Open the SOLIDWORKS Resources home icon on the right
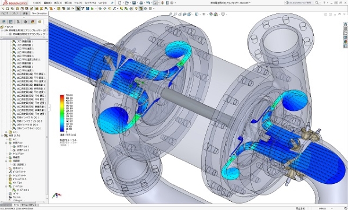The image size is (348, 210). (345, 24)
